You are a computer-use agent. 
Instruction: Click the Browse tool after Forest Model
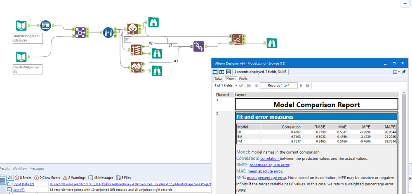(x=157, y=71)
